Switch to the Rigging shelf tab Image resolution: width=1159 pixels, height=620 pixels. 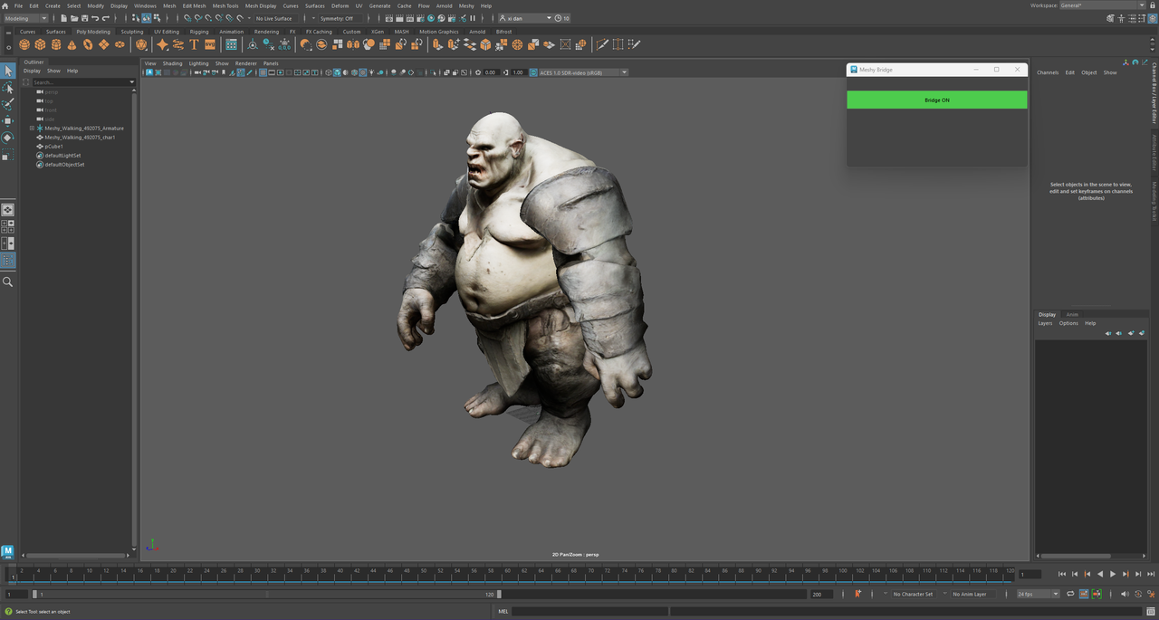[199, 32]
